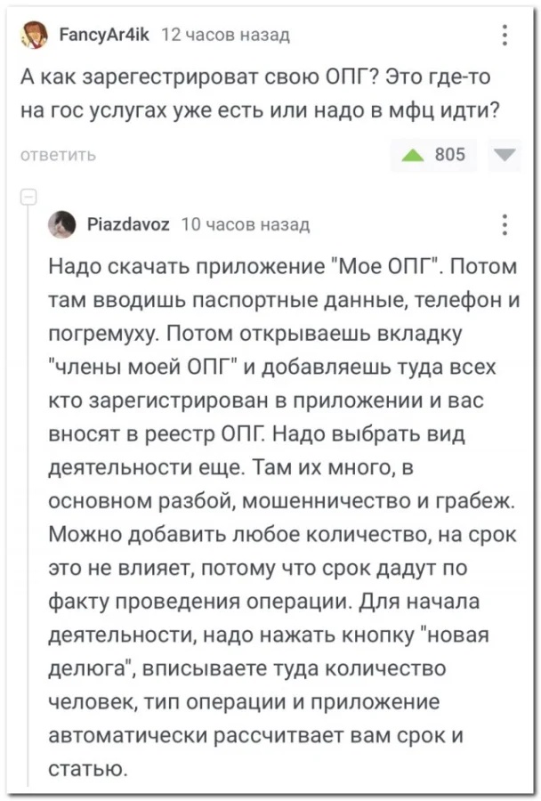The height and width of the screenshot is (801, 541).
Task: Click Piazdavoz's profile avatar
Action: 63,225
